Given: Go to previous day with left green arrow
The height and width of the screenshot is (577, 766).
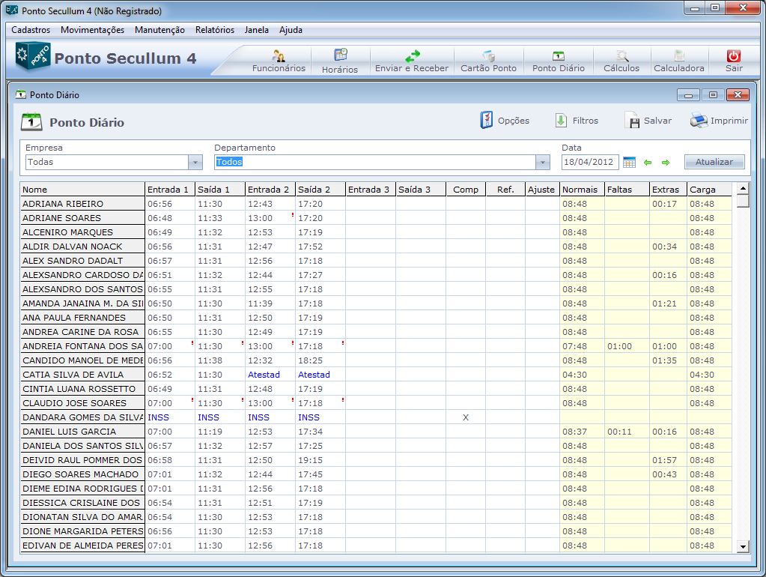Looking at the screenshot, I should pyautogui.click(x=648, y=163).
